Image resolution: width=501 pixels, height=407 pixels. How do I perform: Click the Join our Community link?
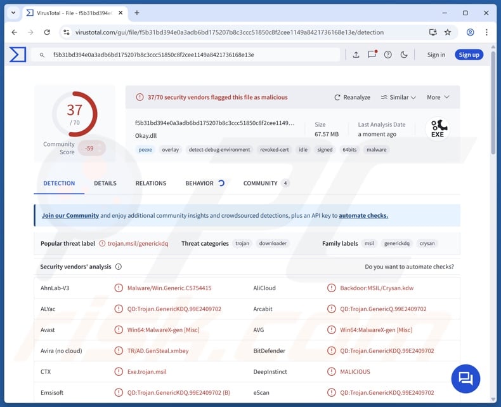(x=70, y=215)
